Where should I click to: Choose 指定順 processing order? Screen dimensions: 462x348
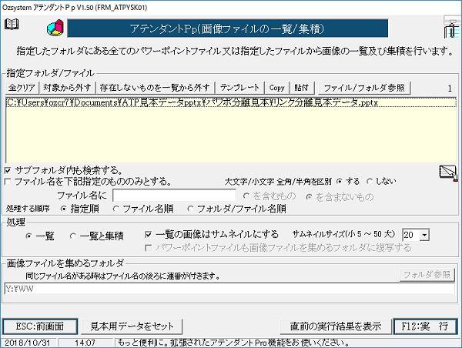coord(63,209)
